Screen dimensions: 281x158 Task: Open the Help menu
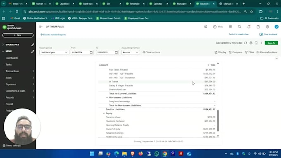(218, 27)
